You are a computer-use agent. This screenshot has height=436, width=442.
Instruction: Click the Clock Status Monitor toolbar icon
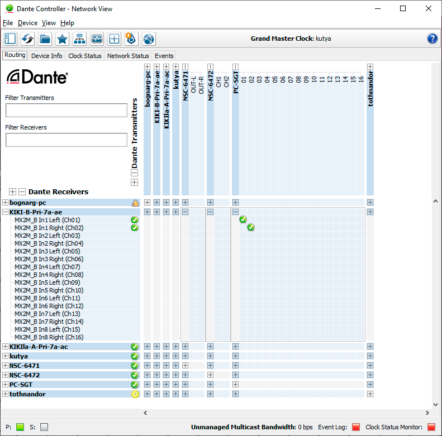click(97, 39)
